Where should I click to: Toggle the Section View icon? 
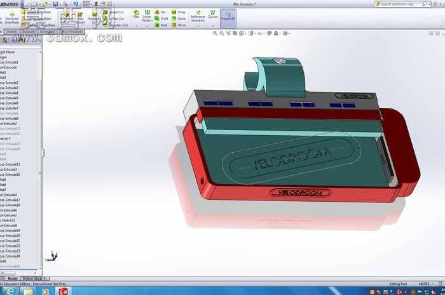pos(235,33)
